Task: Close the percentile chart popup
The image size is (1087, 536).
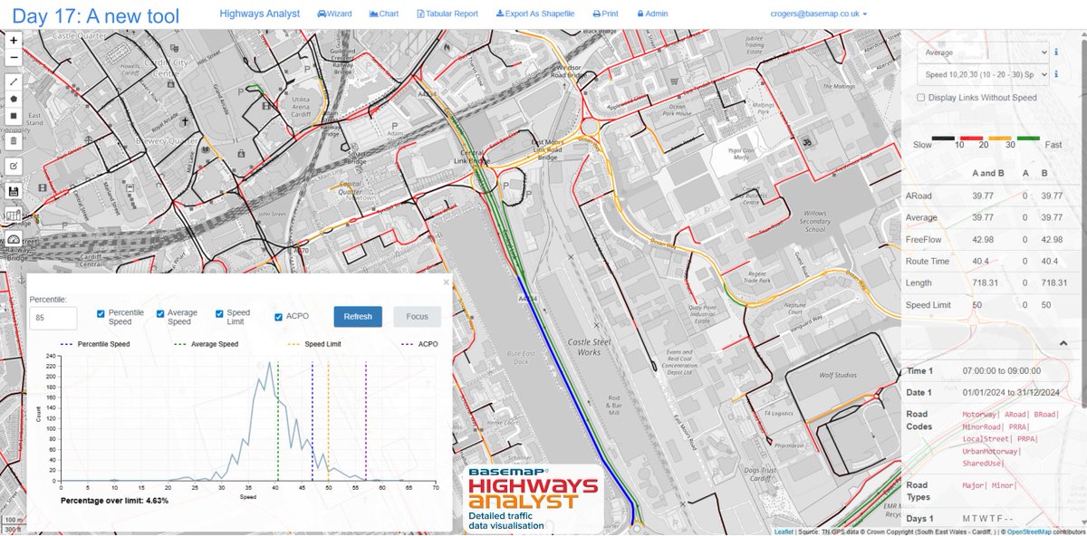Action: [x=446, y=282]
